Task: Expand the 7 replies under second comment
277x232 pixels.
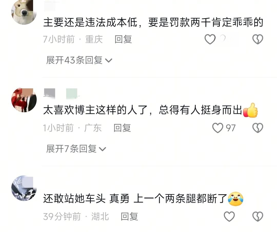Action: coord(76,149)
